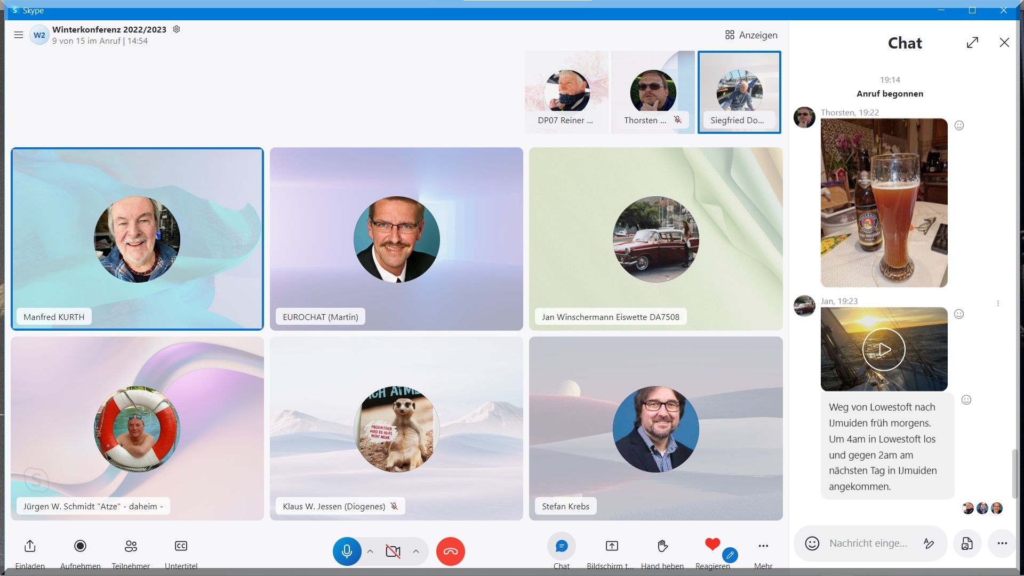Start recording with the Aufnehmen icon
The image size is (1024, 576).
tap(80, 546)
